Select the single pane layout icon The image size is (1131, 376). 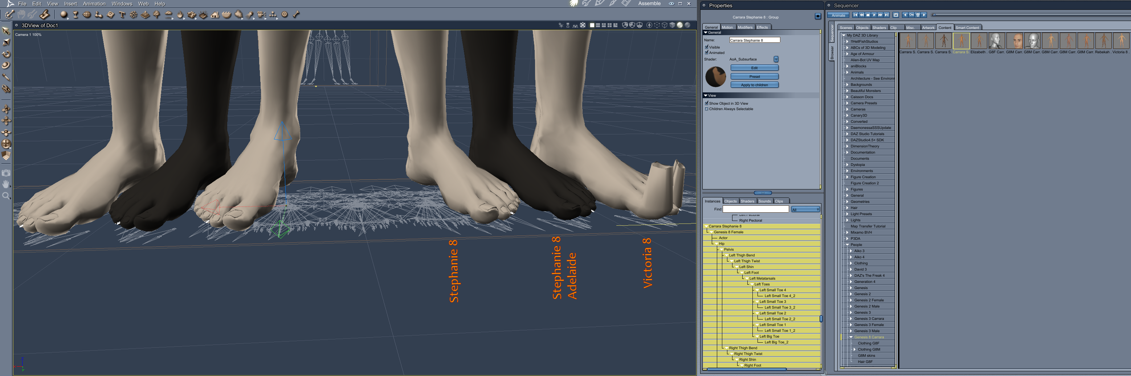pos(592,25)
